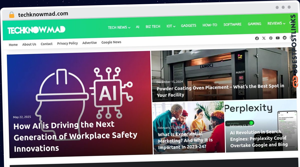The height and width of the screenshot is (167, 300).
Task: Click the techknowmad.com address bar URL
Action: pos(43,14)
